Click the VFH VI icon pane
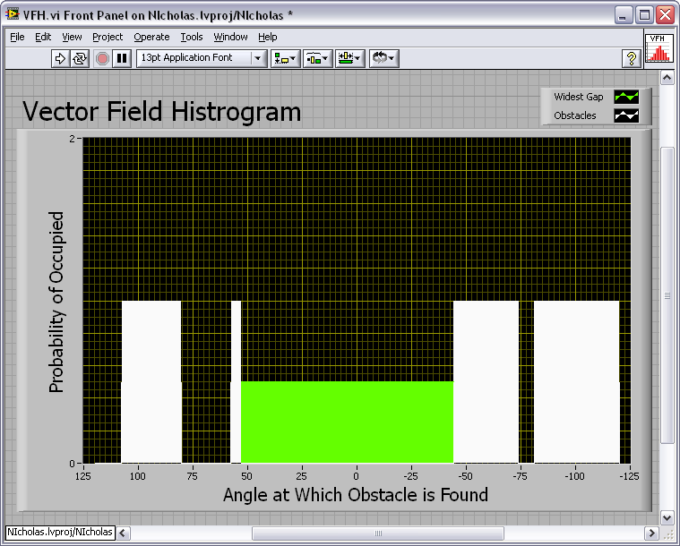680x546 pixels. (x=658, y=48)
